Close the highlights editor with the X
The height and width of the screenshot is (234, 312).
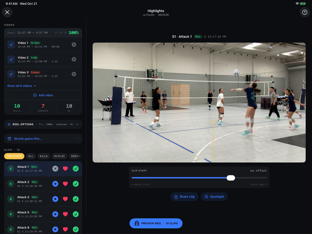[7, 12]
